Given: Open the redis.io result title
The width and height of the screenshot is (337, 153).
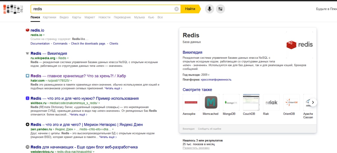Looking at the screenshot, I should [37, 30].
